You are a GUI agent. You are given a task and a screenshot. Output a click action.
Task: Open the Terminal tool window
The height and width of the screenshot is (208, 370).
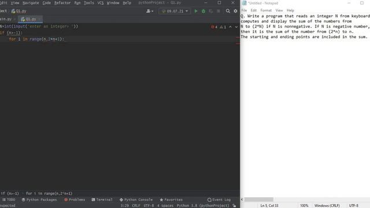[102, 199]
